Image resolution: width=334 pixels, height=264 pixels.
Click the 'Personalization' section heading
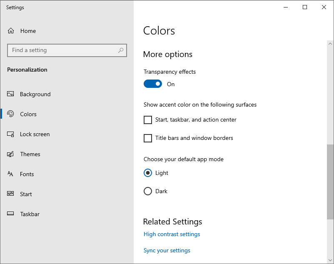pyautogui.click(x=27, y=70)
